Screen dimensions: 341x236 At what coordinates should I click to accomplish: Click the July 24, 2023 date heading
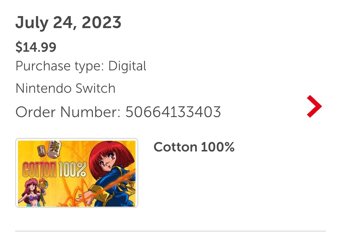[68, 23]
